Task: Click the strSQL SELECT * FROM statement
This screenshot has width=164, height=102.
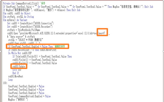Action: click(x=26, y=40)
